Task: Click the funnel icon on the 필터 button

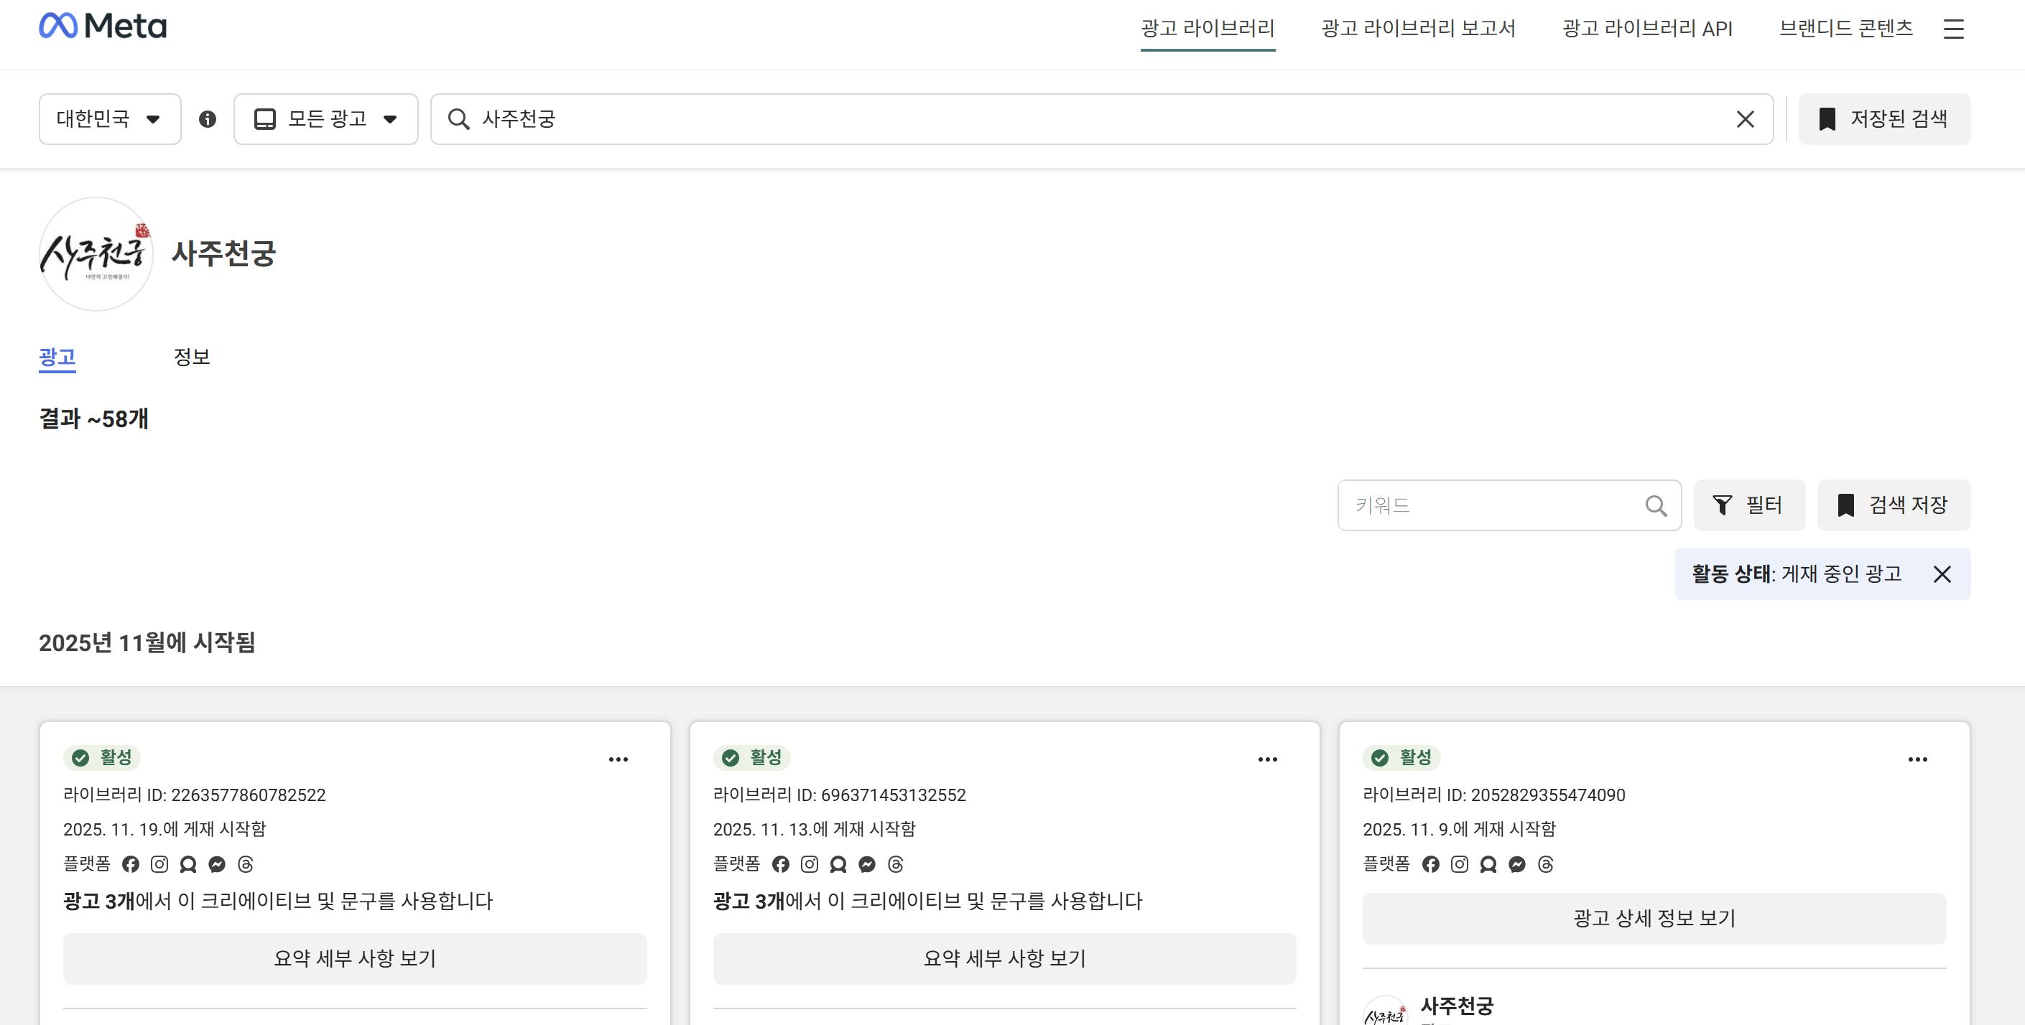Action: [x=1723, y=505]
